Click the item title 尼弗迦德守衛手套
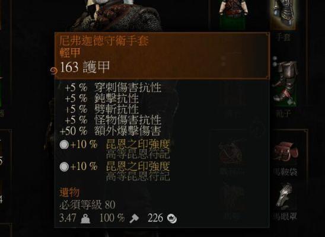325x237 pixels. [104, 40]
